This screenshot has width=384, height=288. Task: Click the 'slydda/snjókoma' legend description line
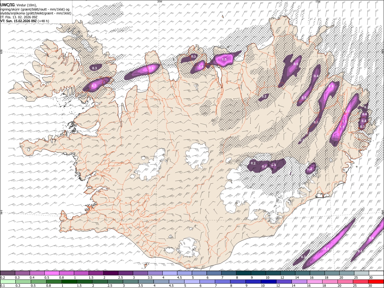36,13
